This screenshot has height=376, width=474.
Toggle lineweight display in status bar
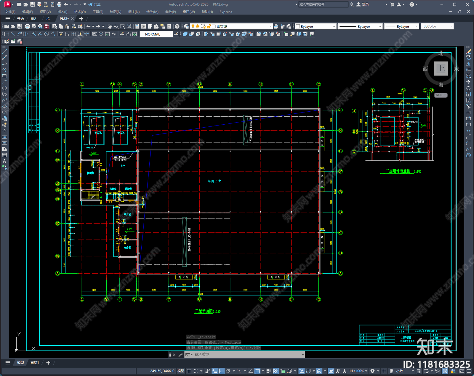[269, 371]
